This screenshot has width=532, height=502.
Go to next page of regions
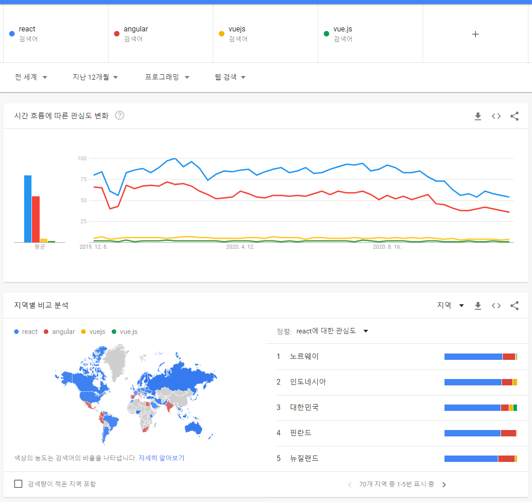click(444, 485)
